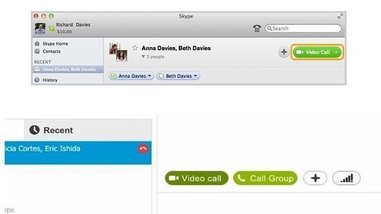Hang up using the red phone icon
This screenshot has height=214, width=381.
(x=143, y=149)
